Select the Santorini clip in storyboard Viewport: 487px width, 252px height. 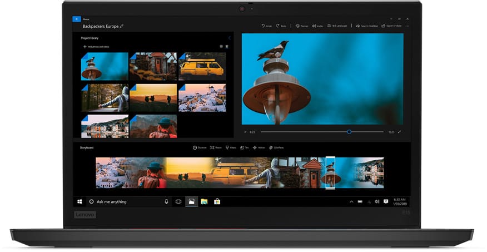tap(113, 172)
